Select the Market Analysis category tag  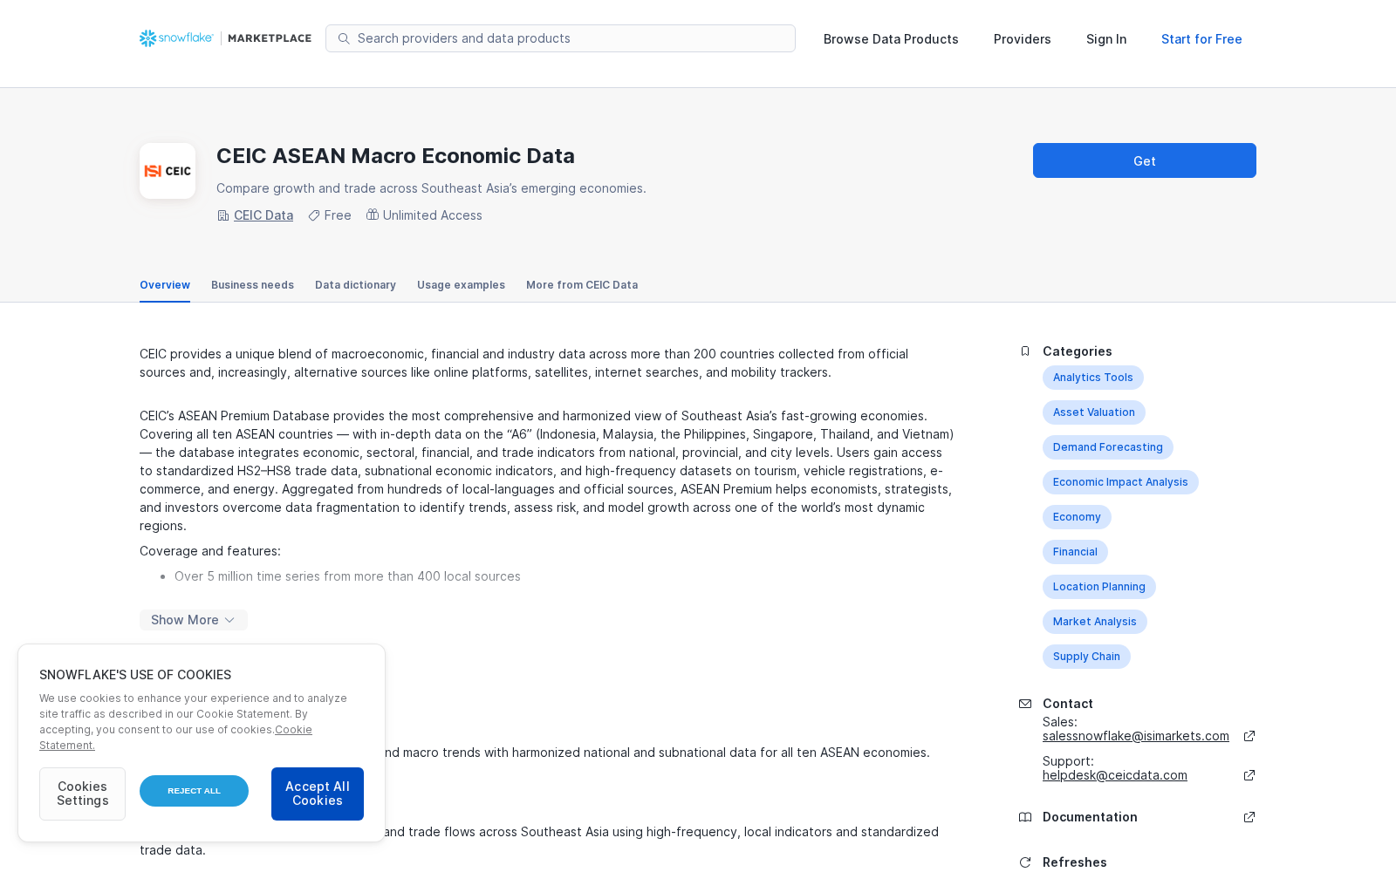[x=1095, y=622]
